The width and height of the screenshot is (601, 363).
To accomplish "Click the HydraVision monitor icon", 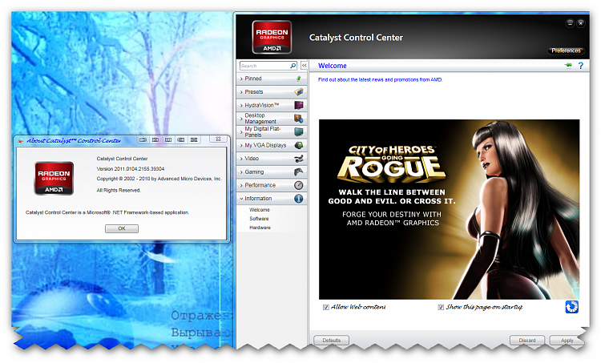I will [x=299, y=105].
